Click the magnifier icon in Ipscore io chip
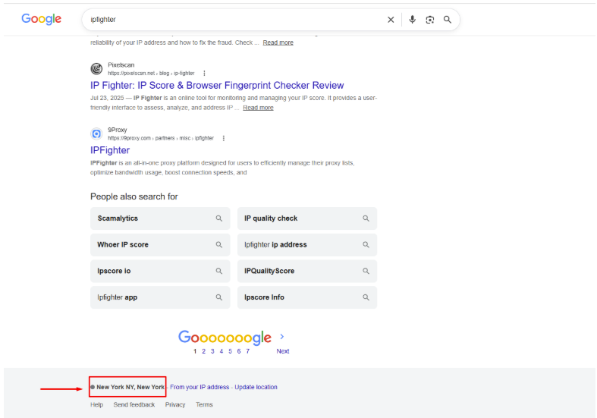The height and width of the screenshot is (418, 597). (x=219, y=271)
